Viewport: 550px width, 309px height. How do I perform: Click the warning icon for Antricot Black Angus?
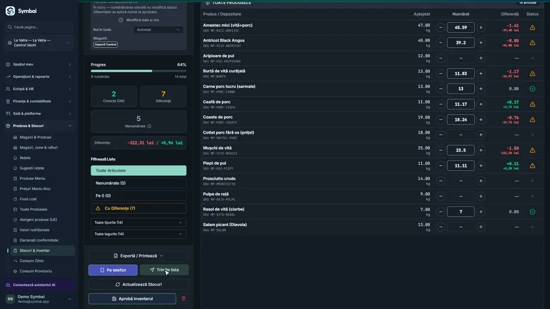(x=532, y=43)
